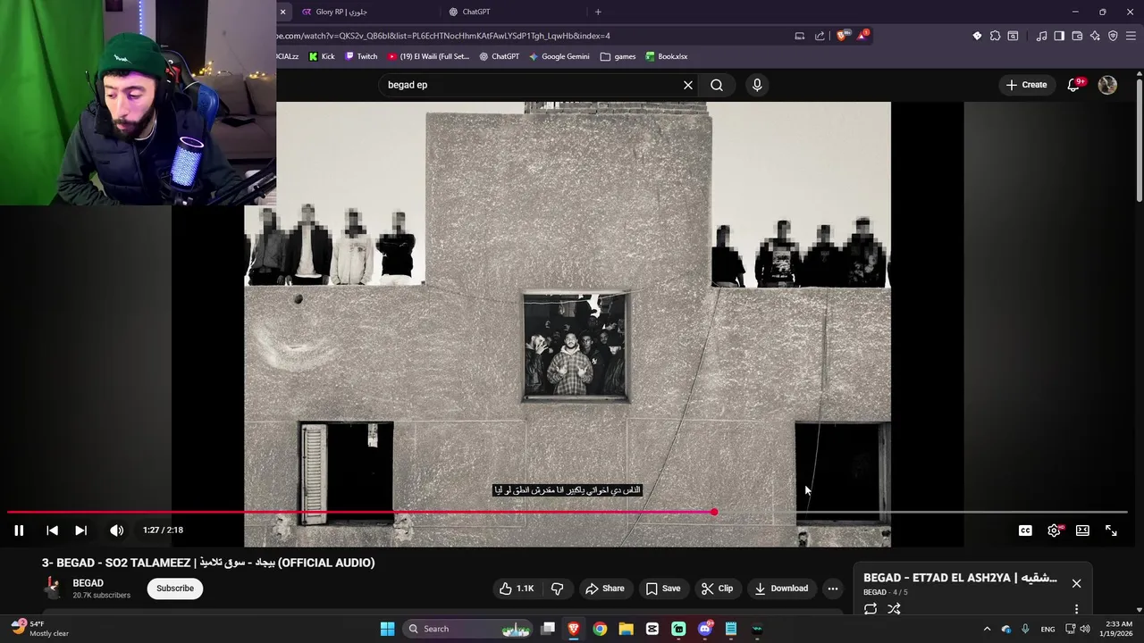Image resolution: width=1144 pixels, height=643 pixels.
Task: Toggle closed captions on the player
Action: click(x=1025, y=530)
